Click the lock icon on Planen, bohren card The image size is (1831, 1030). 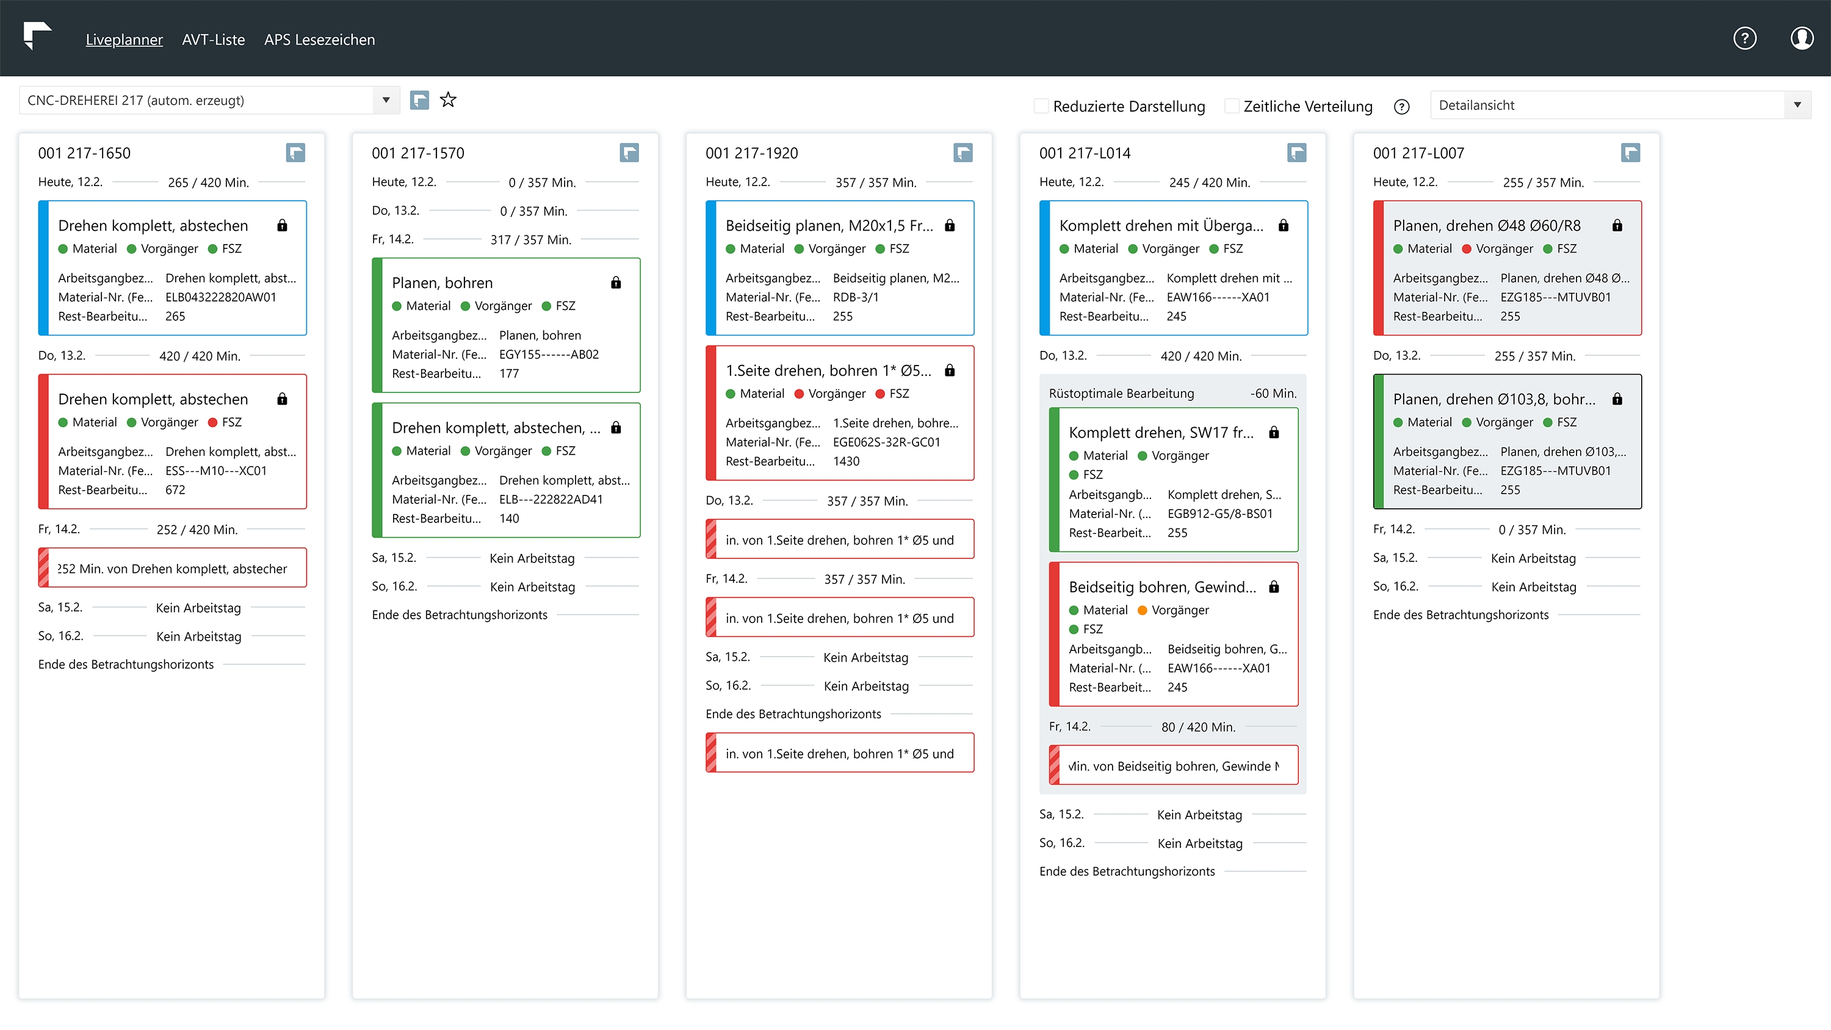(x=616, y=283)
